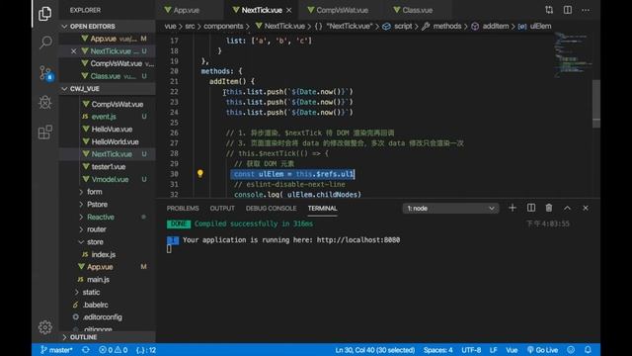
Task: Collapse the OPEN EDITORS section
Action: pos(108,27)
